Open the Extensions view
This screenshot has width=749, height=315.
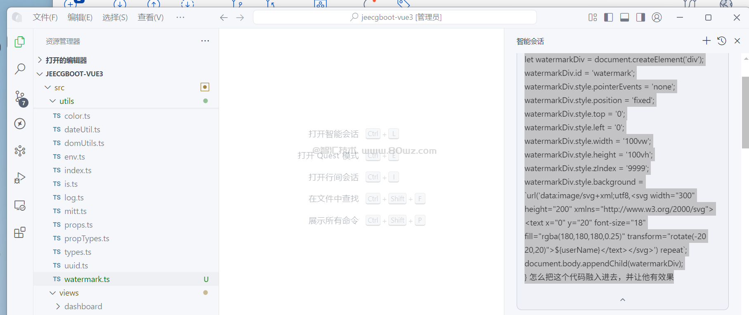pos(20,233)
